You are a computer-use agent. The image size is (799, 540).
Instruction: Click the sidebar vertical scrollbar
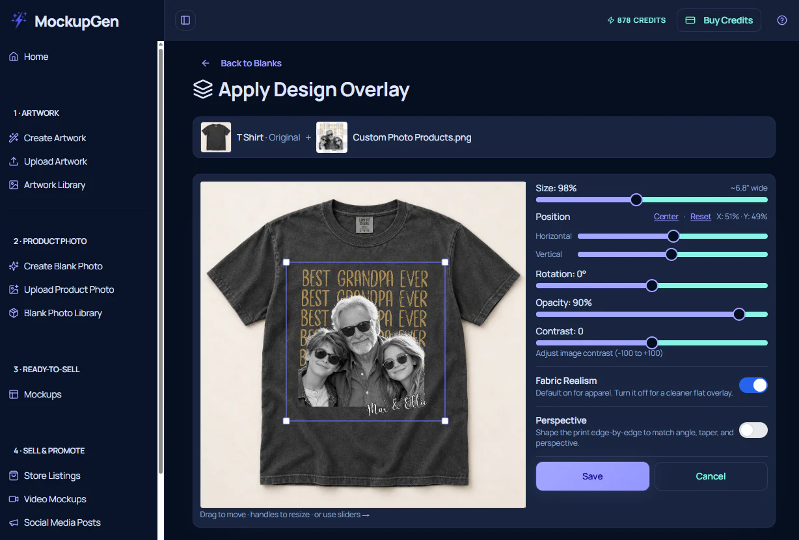[x=161, y=260]
